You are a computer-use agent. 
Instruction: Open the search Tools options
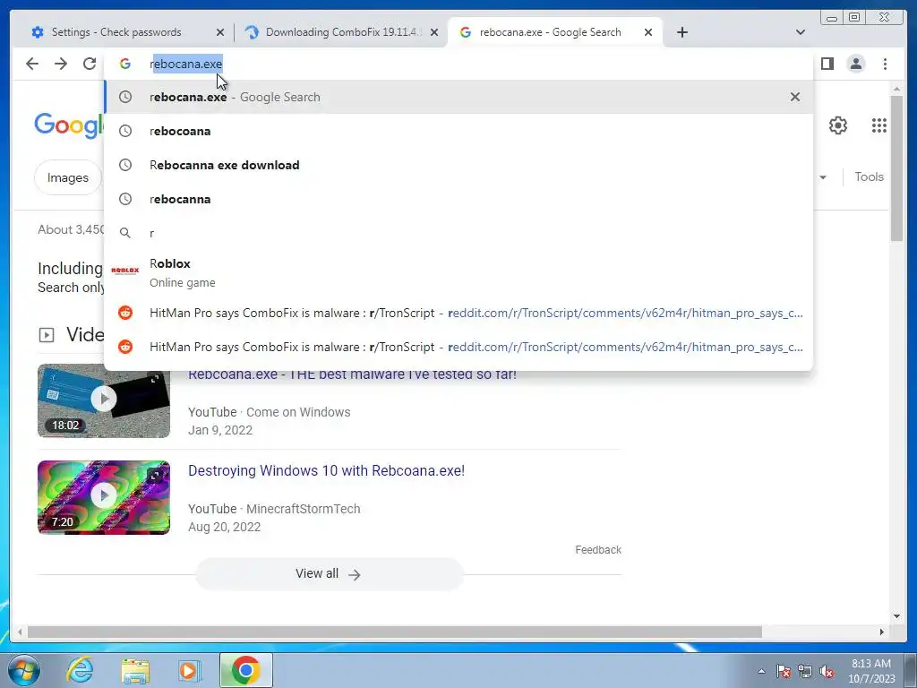click(x=869, y=176)
